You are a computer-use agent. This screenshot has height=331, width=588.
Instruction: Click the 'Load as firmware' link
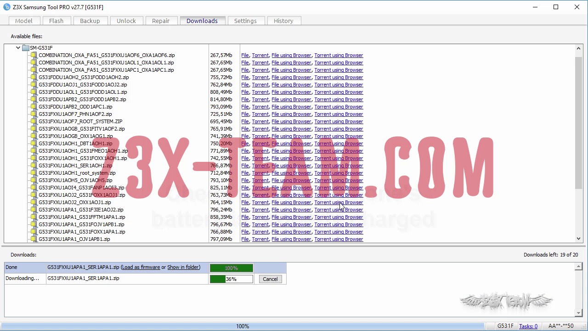[141, 267]
